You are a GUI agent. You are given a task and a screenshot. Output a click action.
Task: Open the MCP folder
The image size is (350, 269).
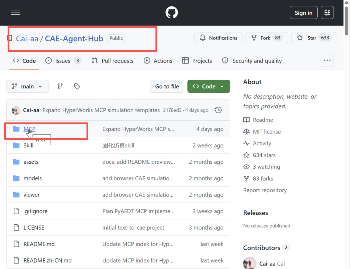click(29, 129)
